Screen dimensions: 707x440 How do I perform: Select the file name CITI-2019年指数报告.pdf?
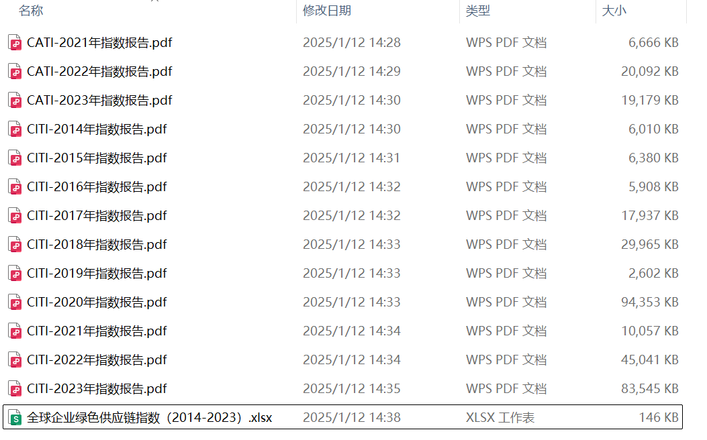pyautogui.click(x=97, y=274)
